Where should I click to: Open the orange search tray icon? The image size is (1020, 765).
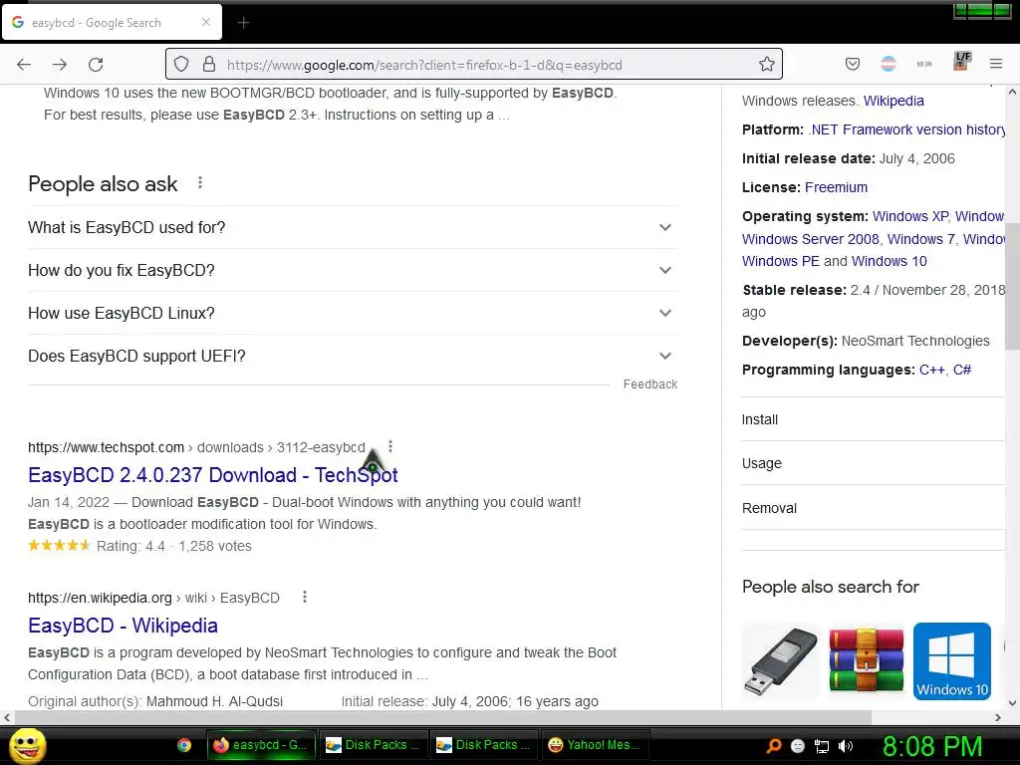tap(773, 745)
